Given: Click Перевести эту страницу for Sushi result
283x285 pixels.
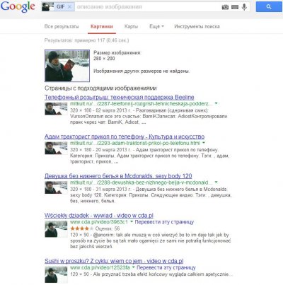Looking at the screenshot, I should pyautogui.click(x=166, y=267).
